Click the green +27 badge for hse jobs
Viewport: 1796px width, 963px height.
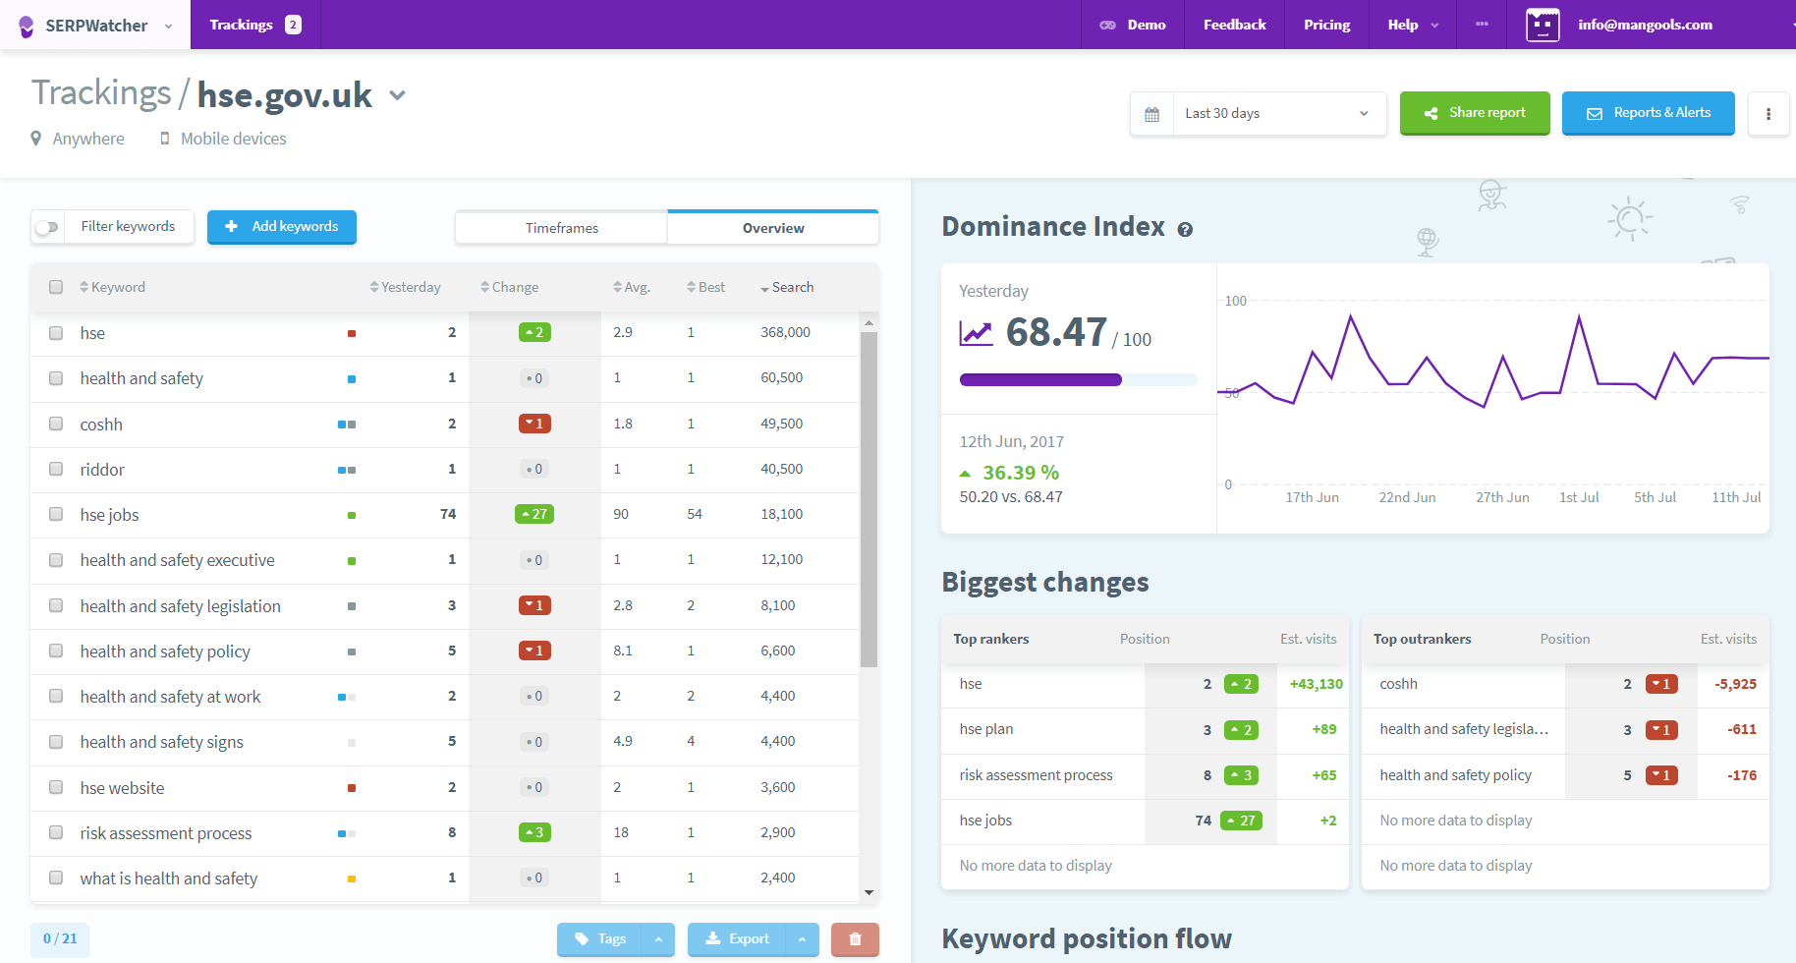click(x=534, y=514)
